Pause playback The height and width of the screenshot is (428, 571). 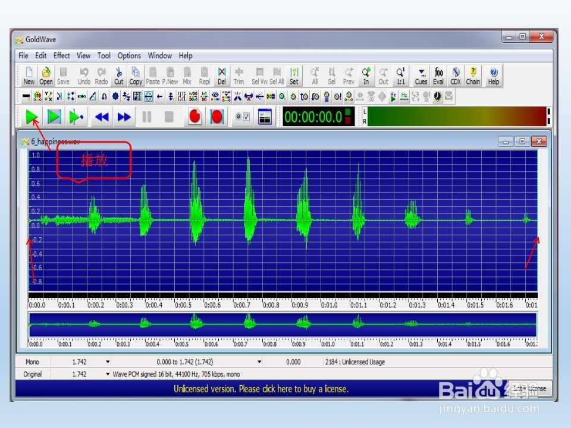(x=147, y=117)
